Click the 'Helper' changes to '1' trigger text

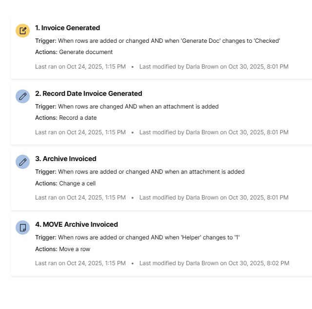pos(149,237)
